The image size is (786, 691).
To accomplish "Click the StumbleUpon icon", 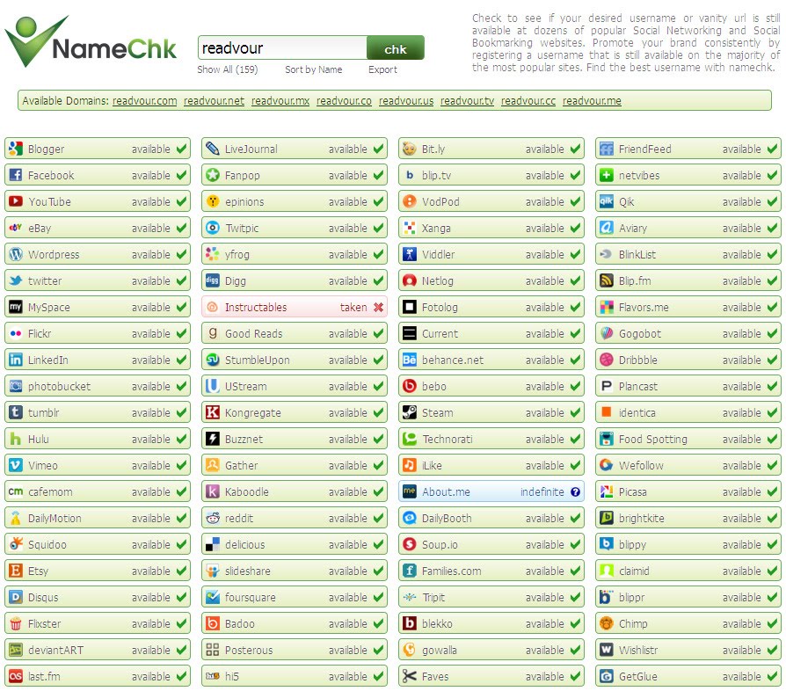I will pyautogui.click(x=213, y=360).
